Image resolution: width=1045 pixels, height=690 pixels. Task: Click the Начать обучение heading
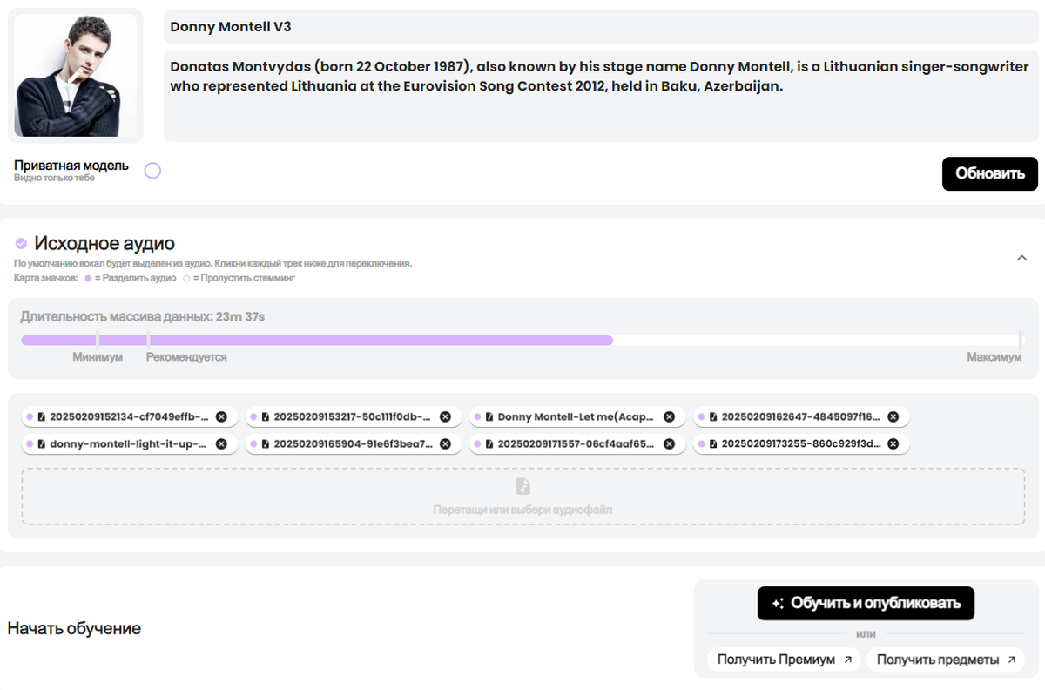pyautogui.click(x=74, y=628)
